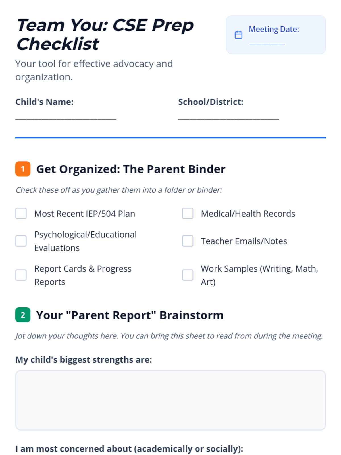Viewport: 341px width, 455px height.
Task: Click the Meeting Date label
Action: tap(274, 29)
